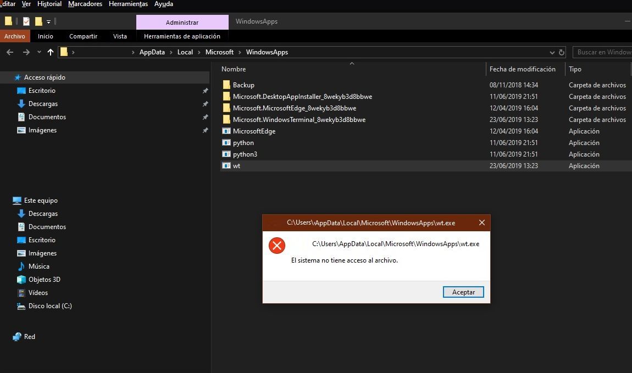The width and height of the screenshot is (632, 373).
Task: Click AppData in the address breadcrumb
Action: (x=152, y=52)
